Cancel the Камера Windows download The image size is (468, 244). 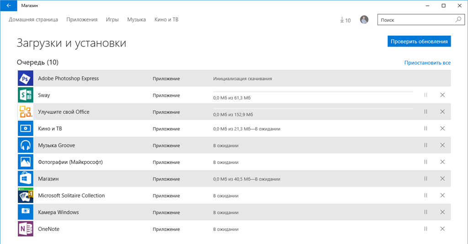click(x=442, y=212)
